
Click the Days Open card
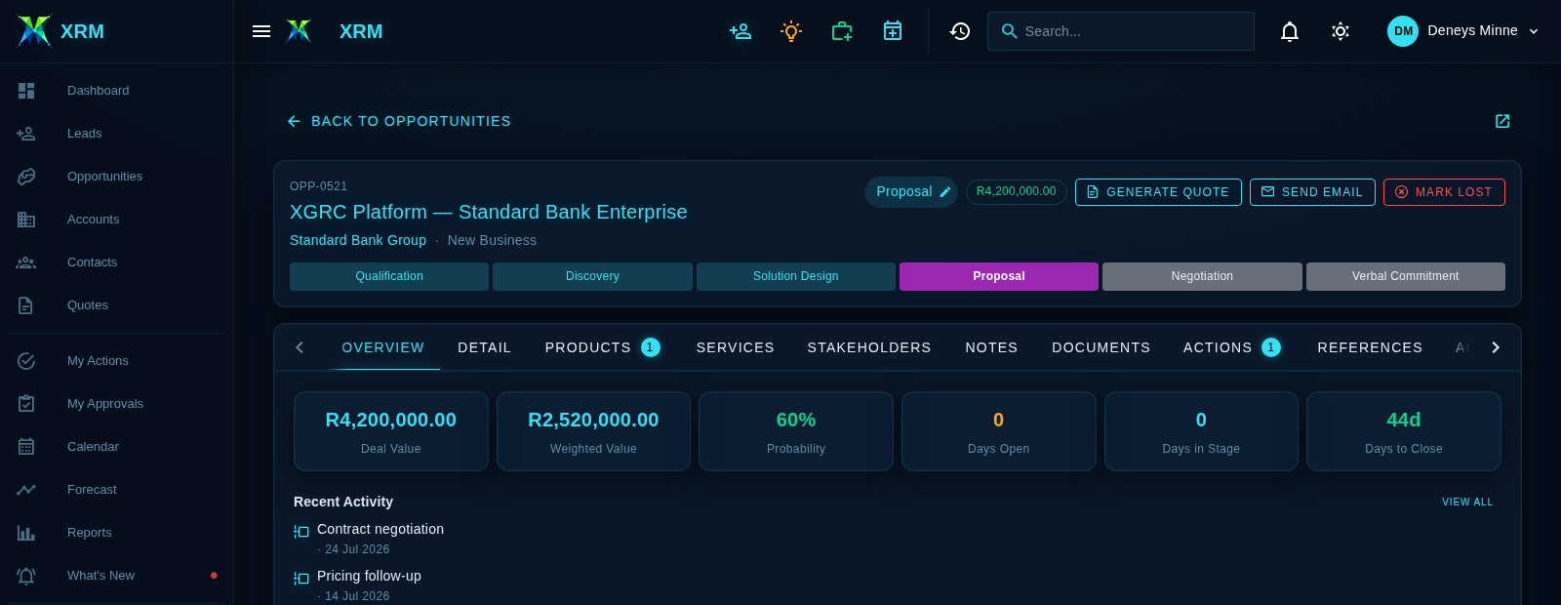pos(999,431)
